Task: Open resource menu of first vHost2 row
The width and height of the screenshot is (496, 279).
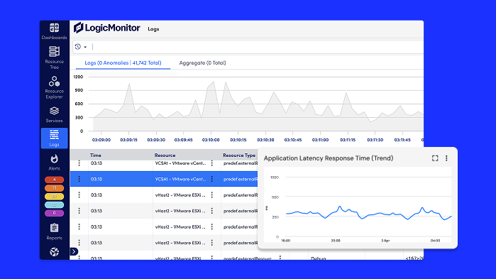Action: point(212,195)
